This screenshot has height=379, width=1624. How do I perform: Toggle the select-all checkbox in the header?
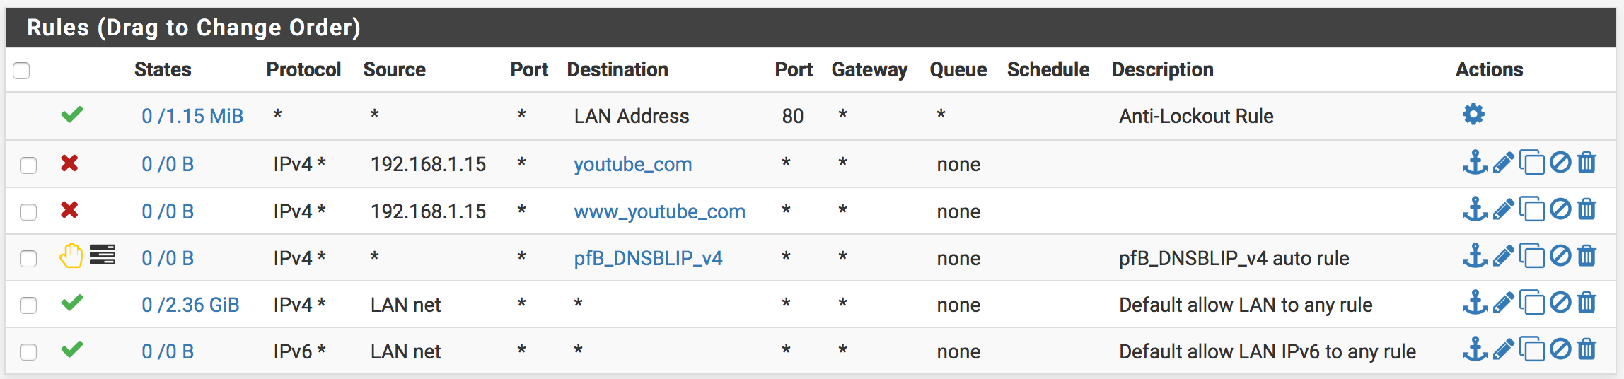21,71
